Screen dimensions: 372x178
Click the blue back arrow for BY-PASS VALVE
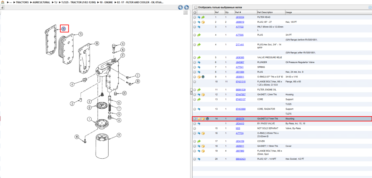pos(199,124)
